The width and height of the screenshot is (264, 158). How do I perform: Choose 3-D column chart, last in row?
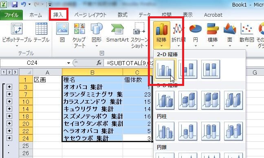(233, 100)
